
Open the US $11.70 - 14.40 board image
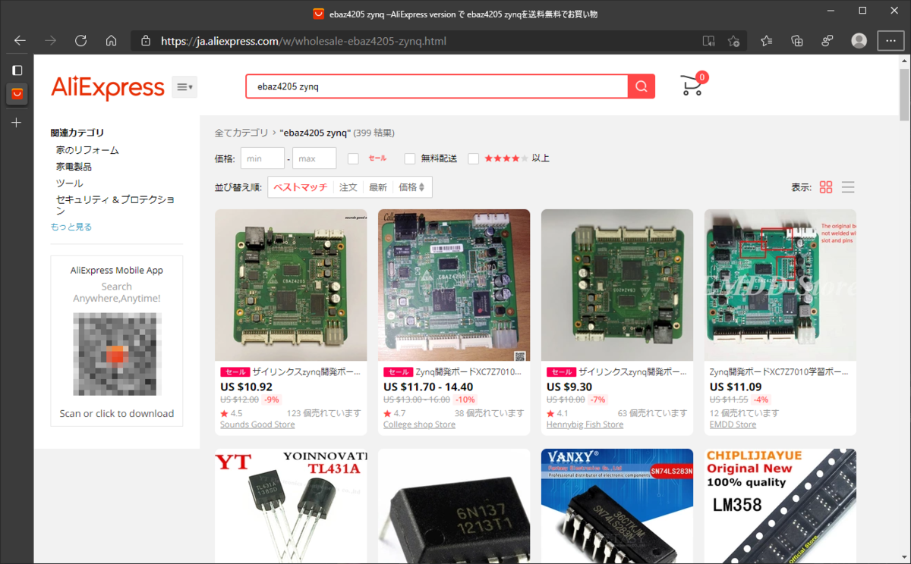point(454,285)
